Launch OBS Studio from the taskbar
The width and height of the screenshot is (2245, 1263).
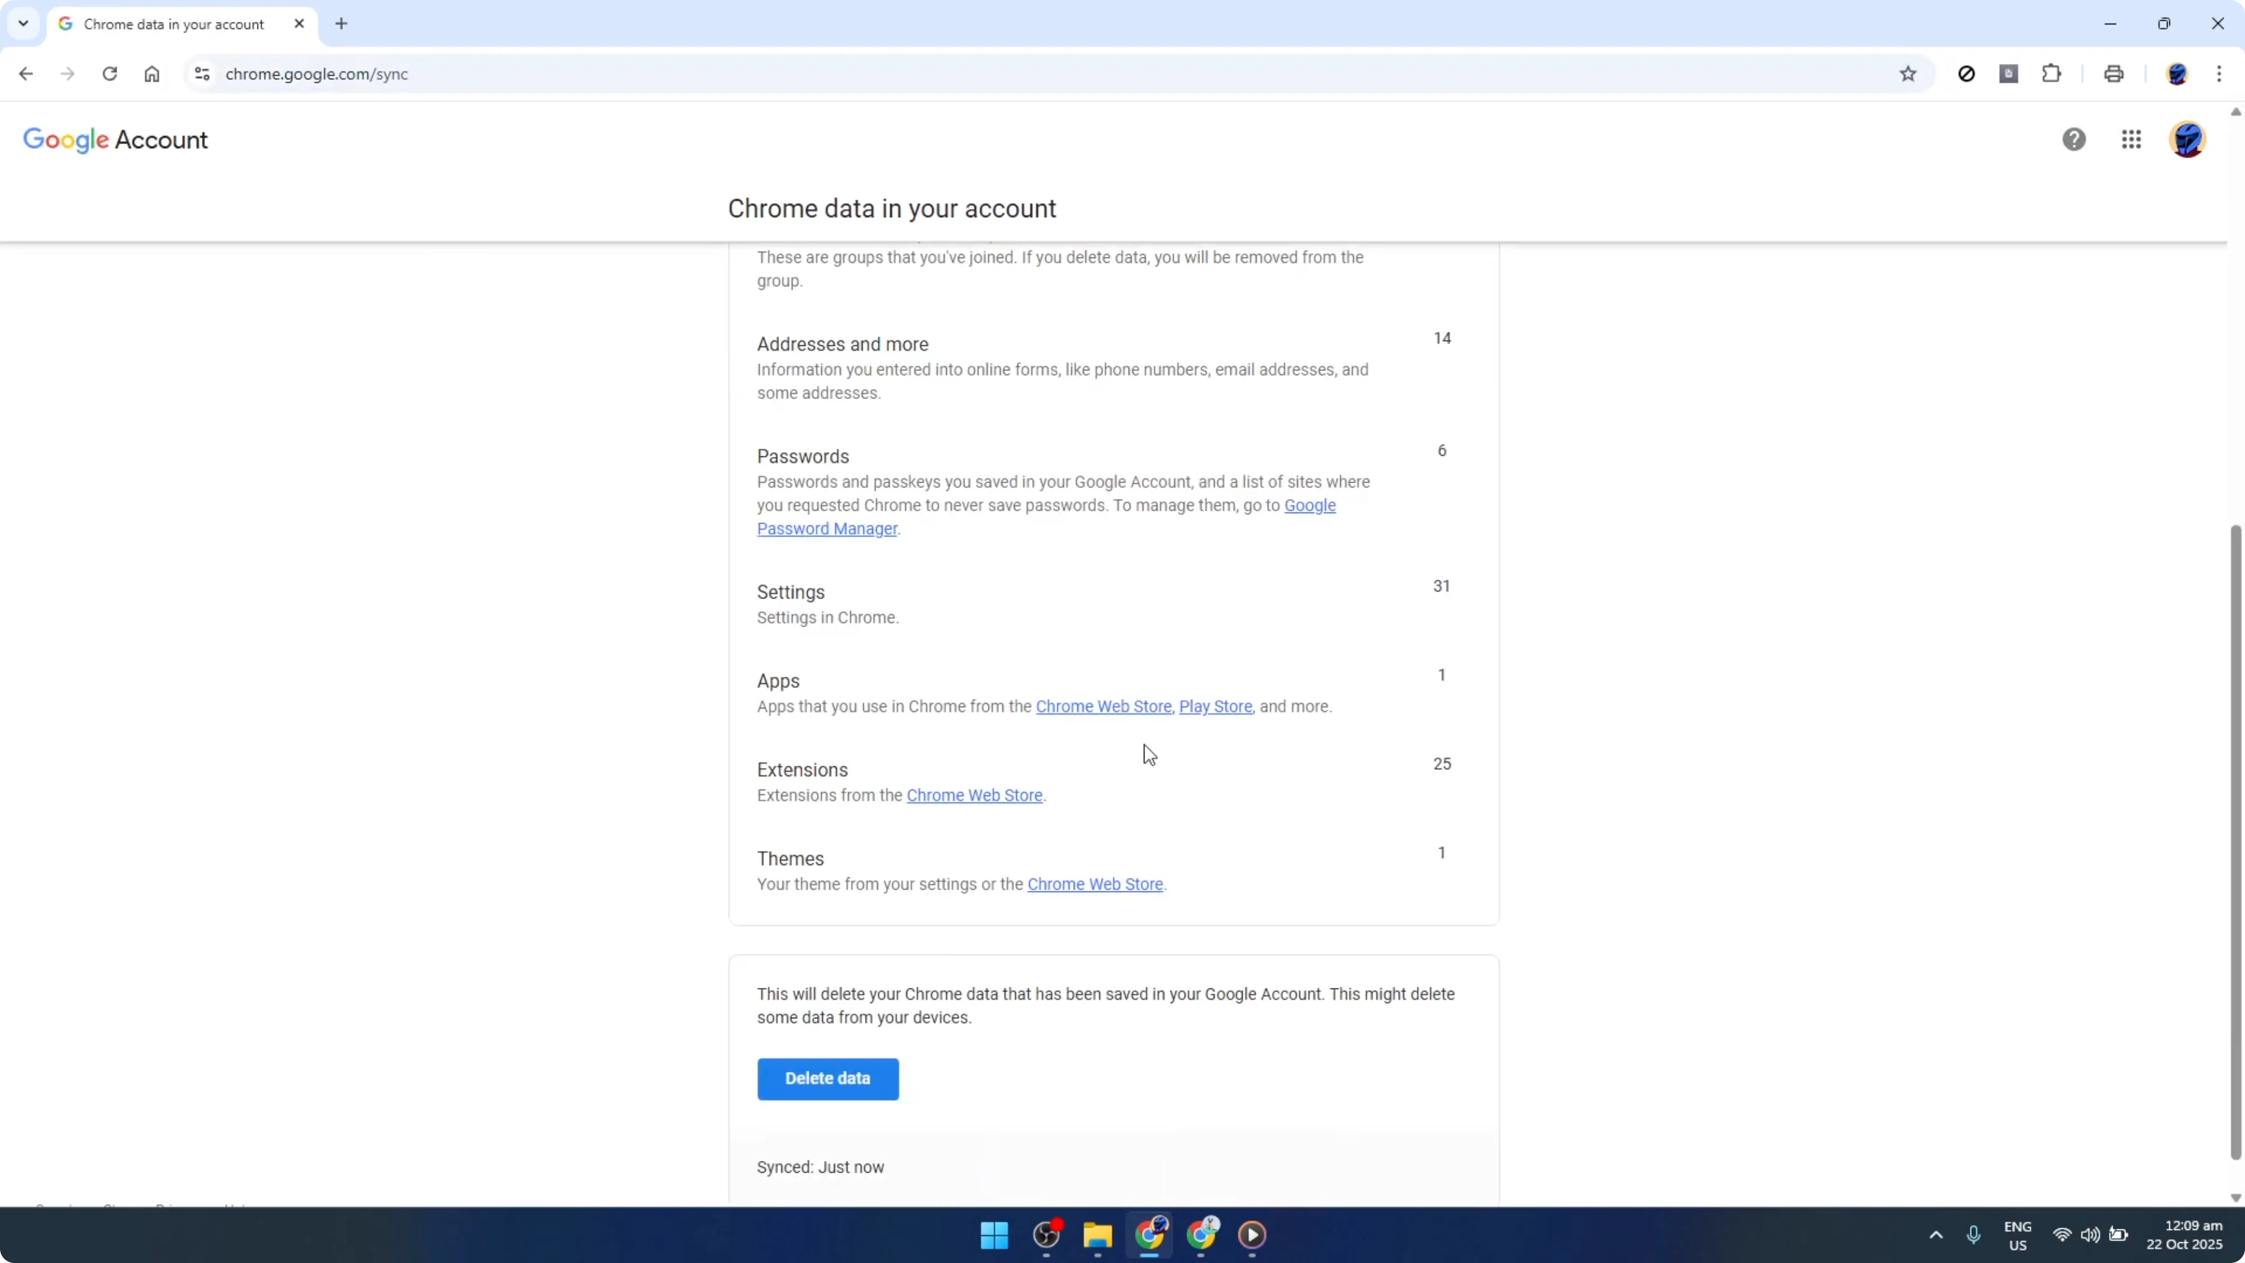click(1046, 1236)
